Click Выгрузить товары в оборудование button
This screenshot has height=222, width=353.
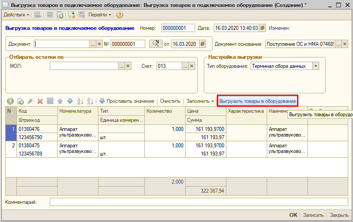pos(258,101)
